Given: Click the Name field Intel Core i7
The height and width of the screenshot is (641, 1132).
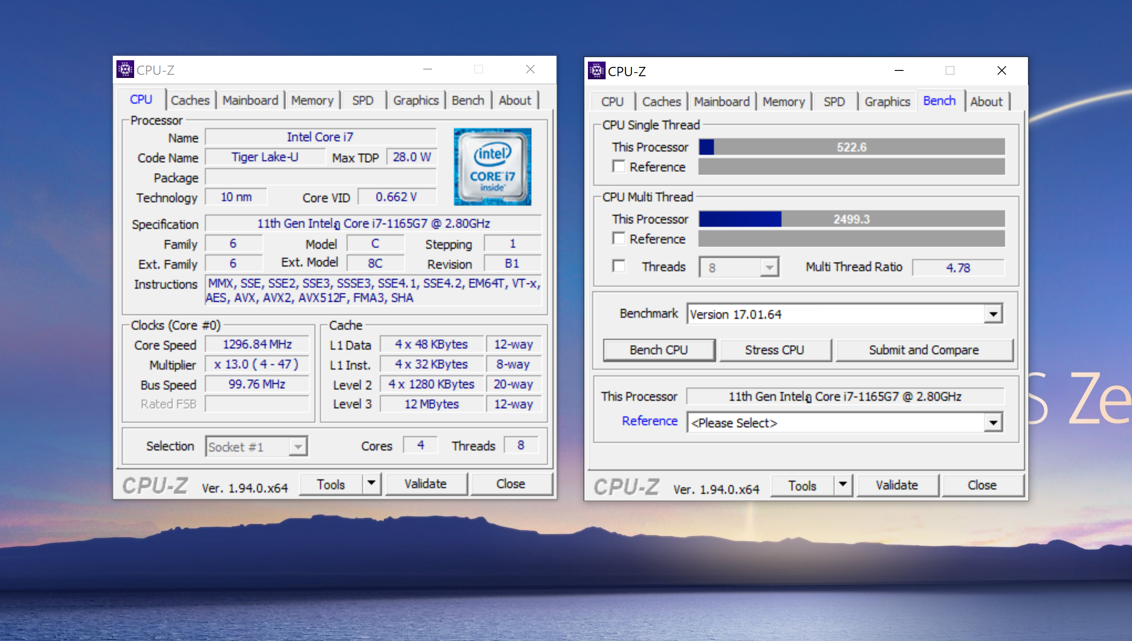Looking at the screenshot, I should [x=321, y=137].
